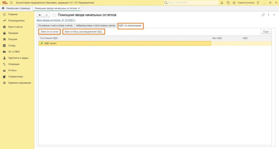The width and height of the screenshot is (279, 149).
Task: Open favorites star in title bar
Action: click(234, 3)
